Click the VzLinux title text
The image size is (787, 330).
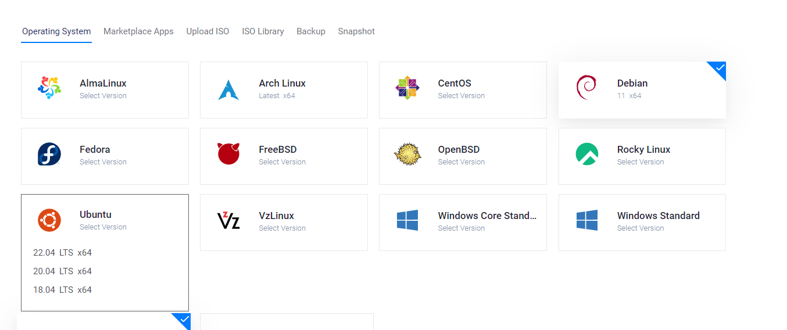click(277, 216)
